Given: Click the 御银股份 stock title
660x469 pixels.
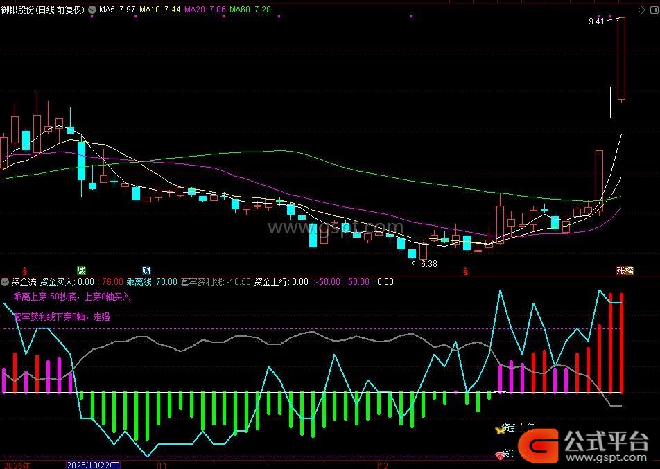Looking at the screenshot, I should point(21,10).
